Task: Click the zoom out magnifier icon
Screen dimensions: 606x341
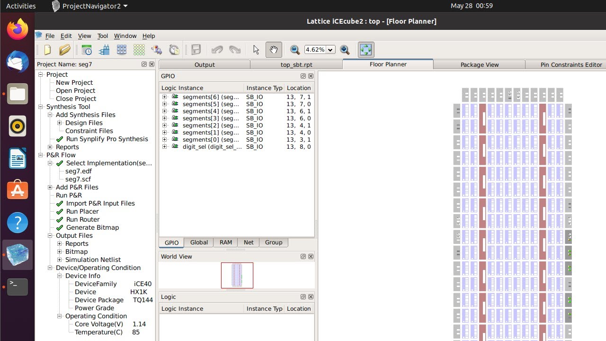Action: pos(294,50)
